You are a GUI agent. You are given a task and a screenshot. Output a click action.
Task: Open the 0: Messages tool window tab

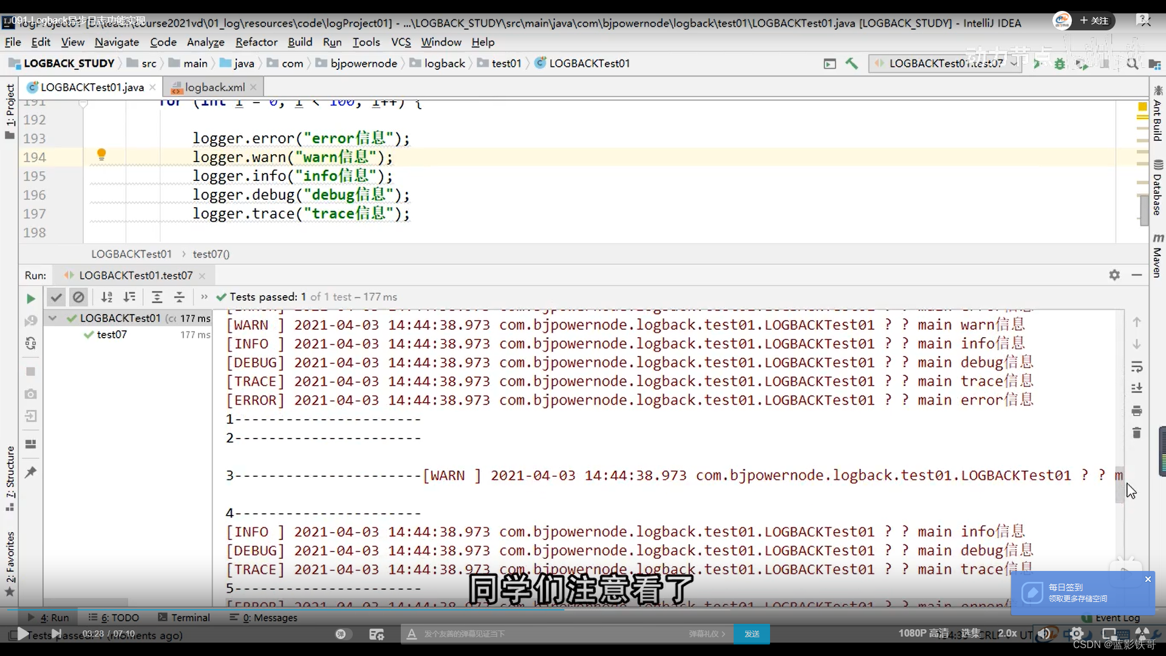263,617
